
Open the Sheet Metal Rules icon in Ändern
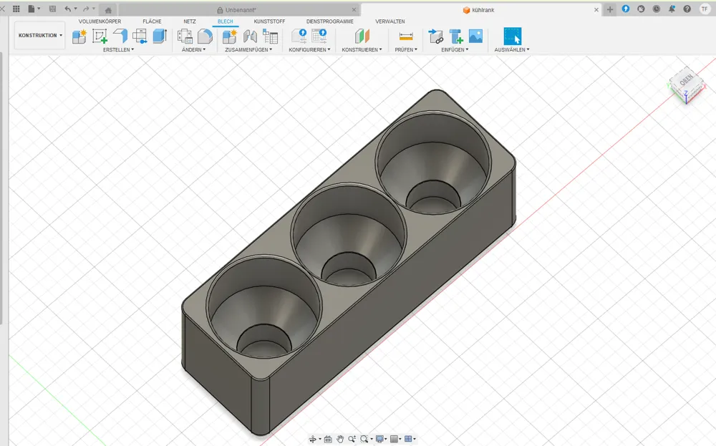tap(185, 36)
